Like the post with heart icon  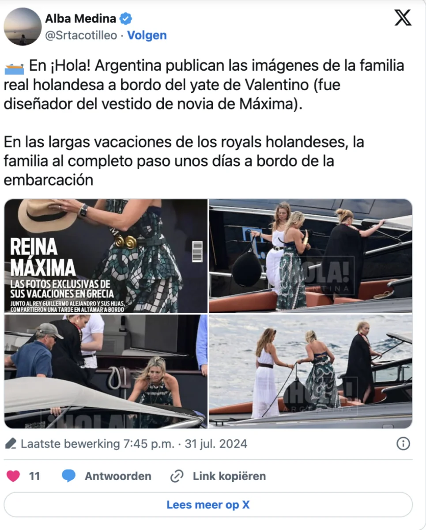[x=13, y=476]
